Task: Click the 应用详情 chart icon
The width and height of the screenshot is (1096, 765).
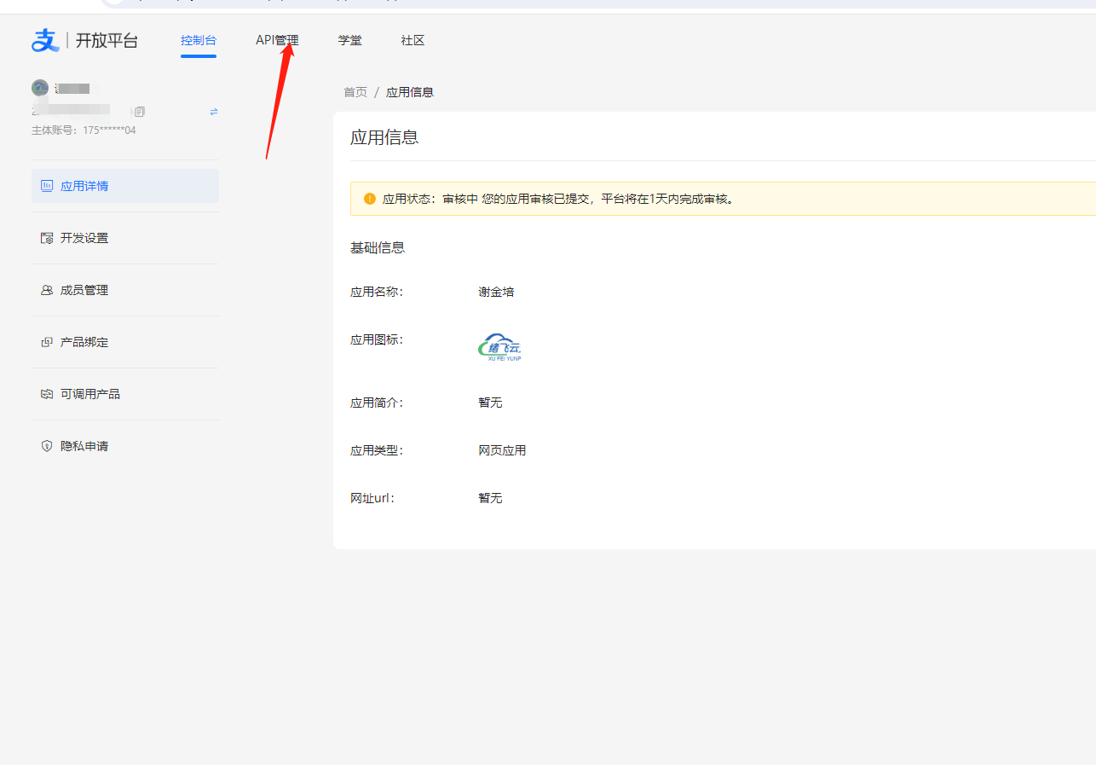Action: click(47, 186)
